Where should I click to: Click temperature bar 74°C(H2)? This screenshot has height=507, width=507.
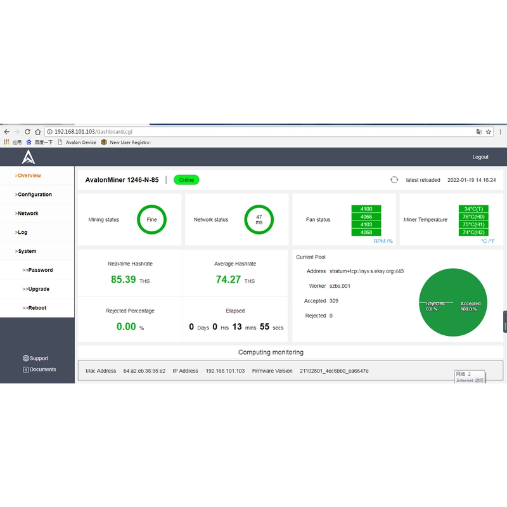point(473,232)
